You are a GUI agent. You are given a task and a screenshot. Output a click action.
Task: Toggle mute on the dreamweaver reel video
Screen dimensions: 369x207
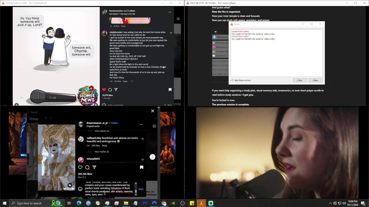click(70, 185)
